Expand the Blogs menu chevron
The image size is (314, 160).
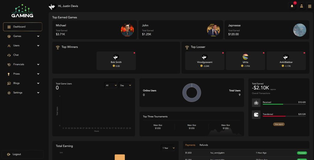[38, 83]
